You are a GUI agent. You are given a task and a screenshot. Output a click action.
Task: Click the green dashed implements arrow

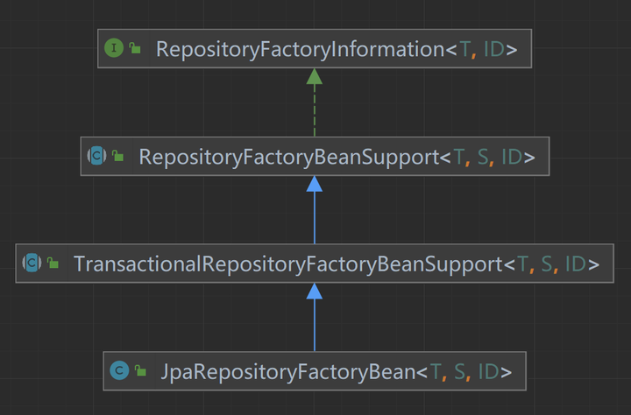point(314,103)
